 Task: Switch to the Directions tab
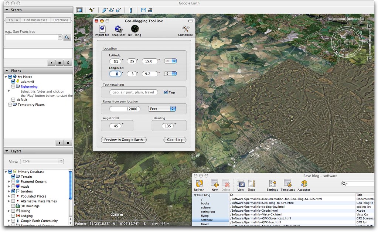pos(61,20)
